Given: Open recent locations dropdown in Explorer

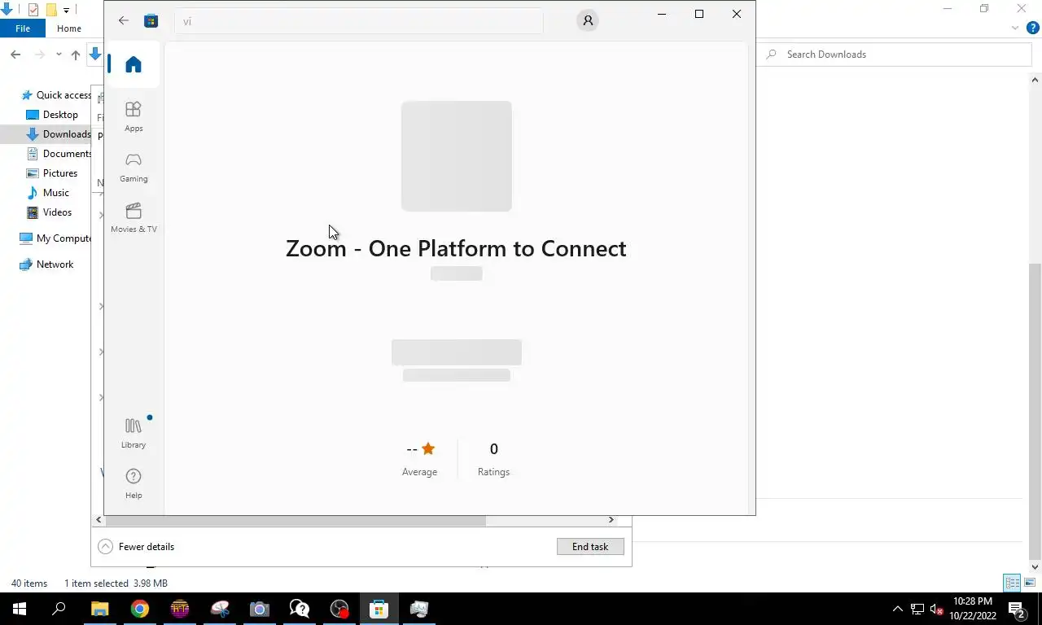Looking at the screenshot, I should tap(59, 55).
